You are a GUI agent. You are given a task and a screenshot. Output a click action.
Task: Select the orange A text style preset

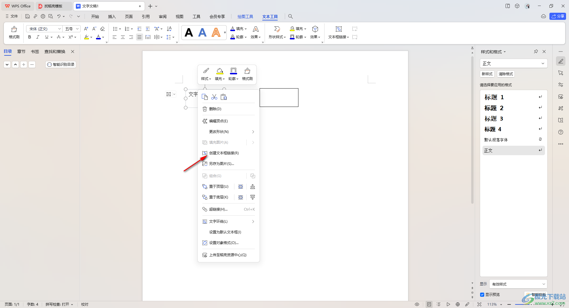point(216,32)
